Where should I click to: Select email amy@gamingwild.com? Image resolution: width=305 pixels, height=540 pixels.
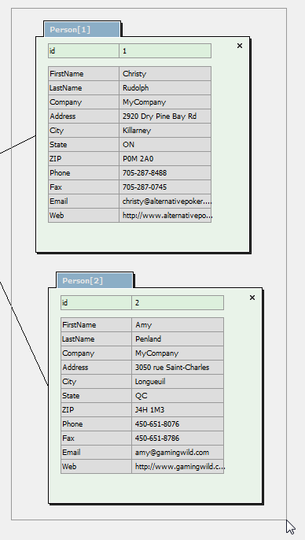(178, 452)
